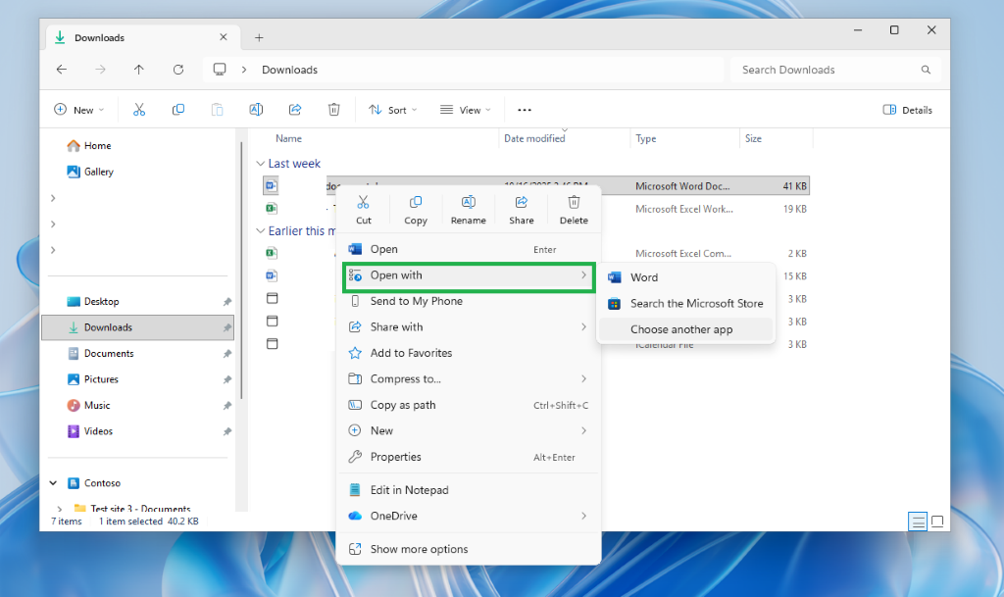Collapse the Last week group
Screen dimensions: 1004x597
click(261, 164)
